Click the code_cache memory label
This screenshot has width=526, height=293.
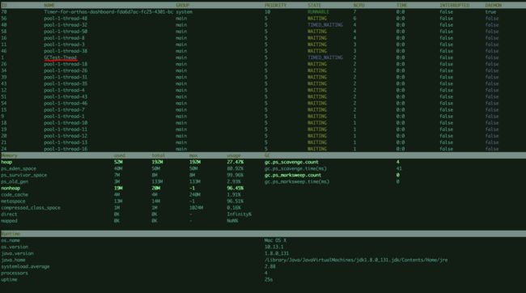(x=15, y=195)
